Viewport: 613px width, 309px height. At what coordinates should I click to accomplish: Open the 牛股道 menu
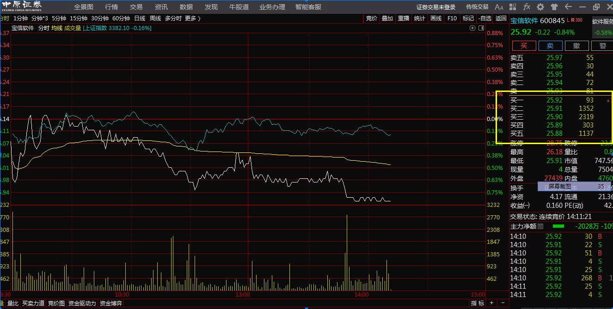[x=239, y=7]
